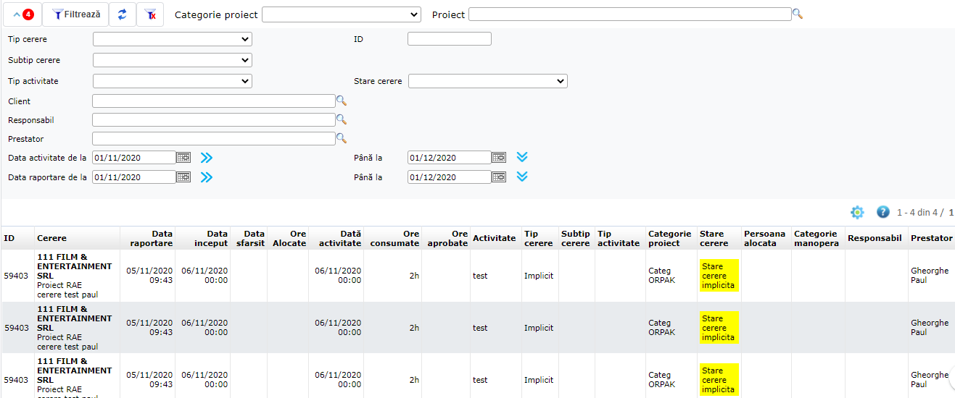Open the Proiect search magnifier
Image resolution: width=955 pixels, height=398 pixels.
point(798,14)
